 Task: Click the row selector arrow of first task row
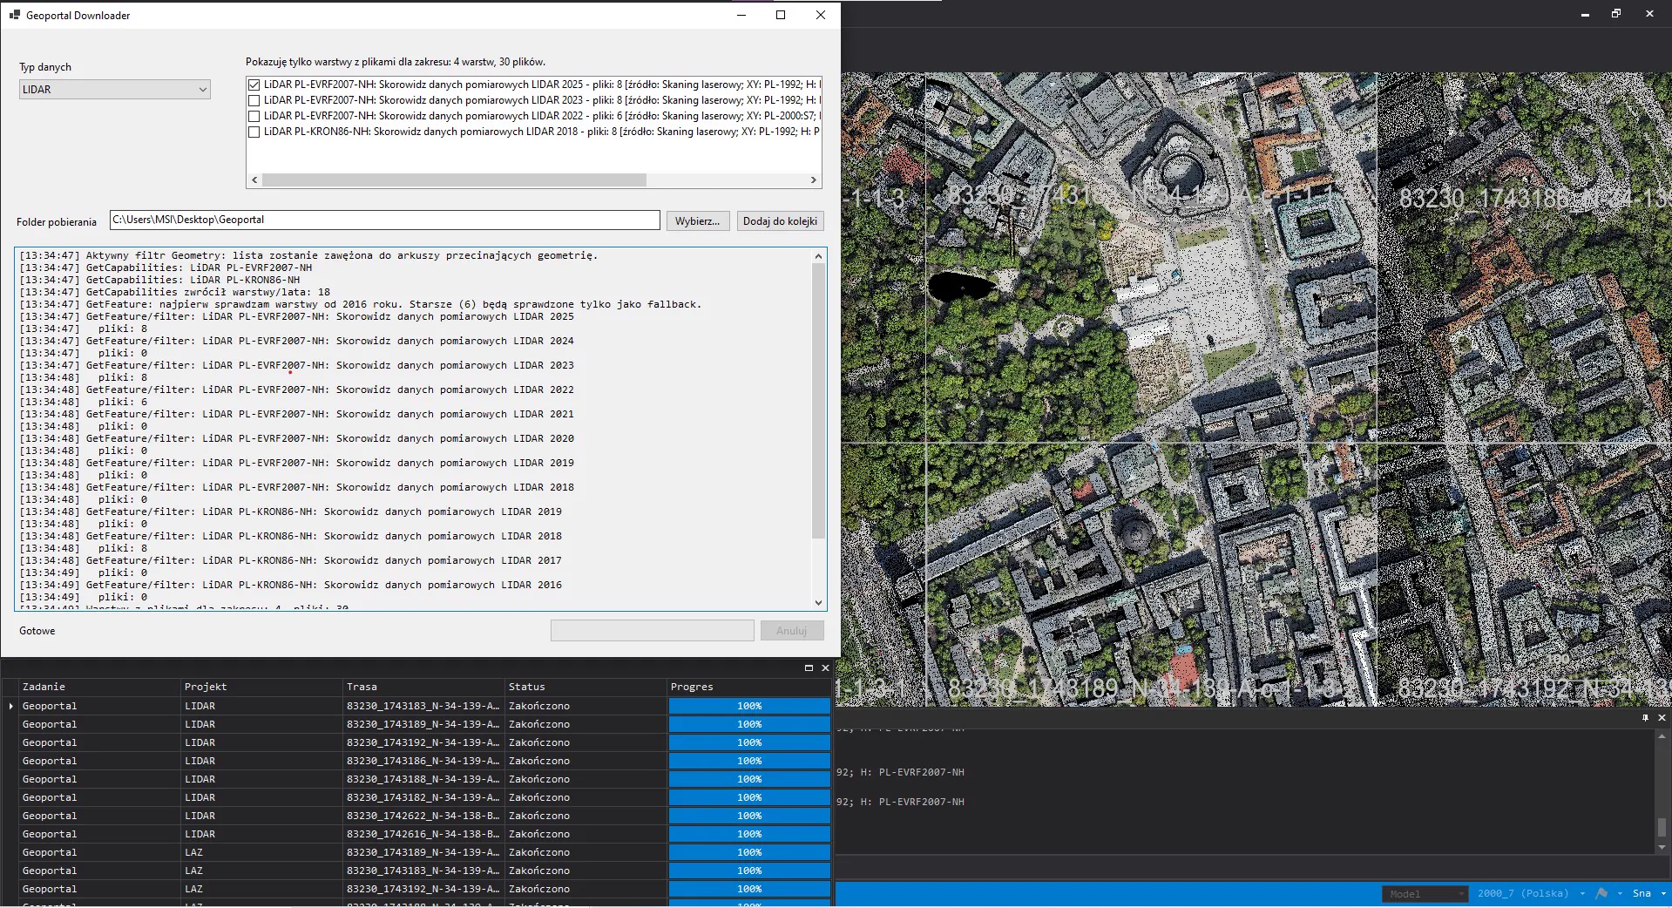[x=10, y=706]
